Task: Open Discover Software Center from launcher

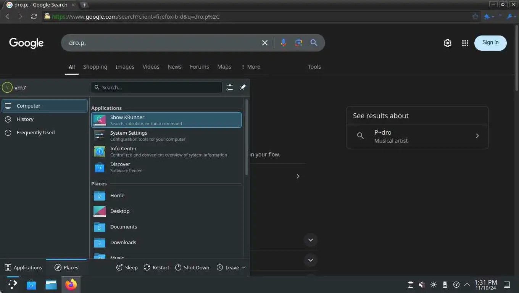Action: 166,167
